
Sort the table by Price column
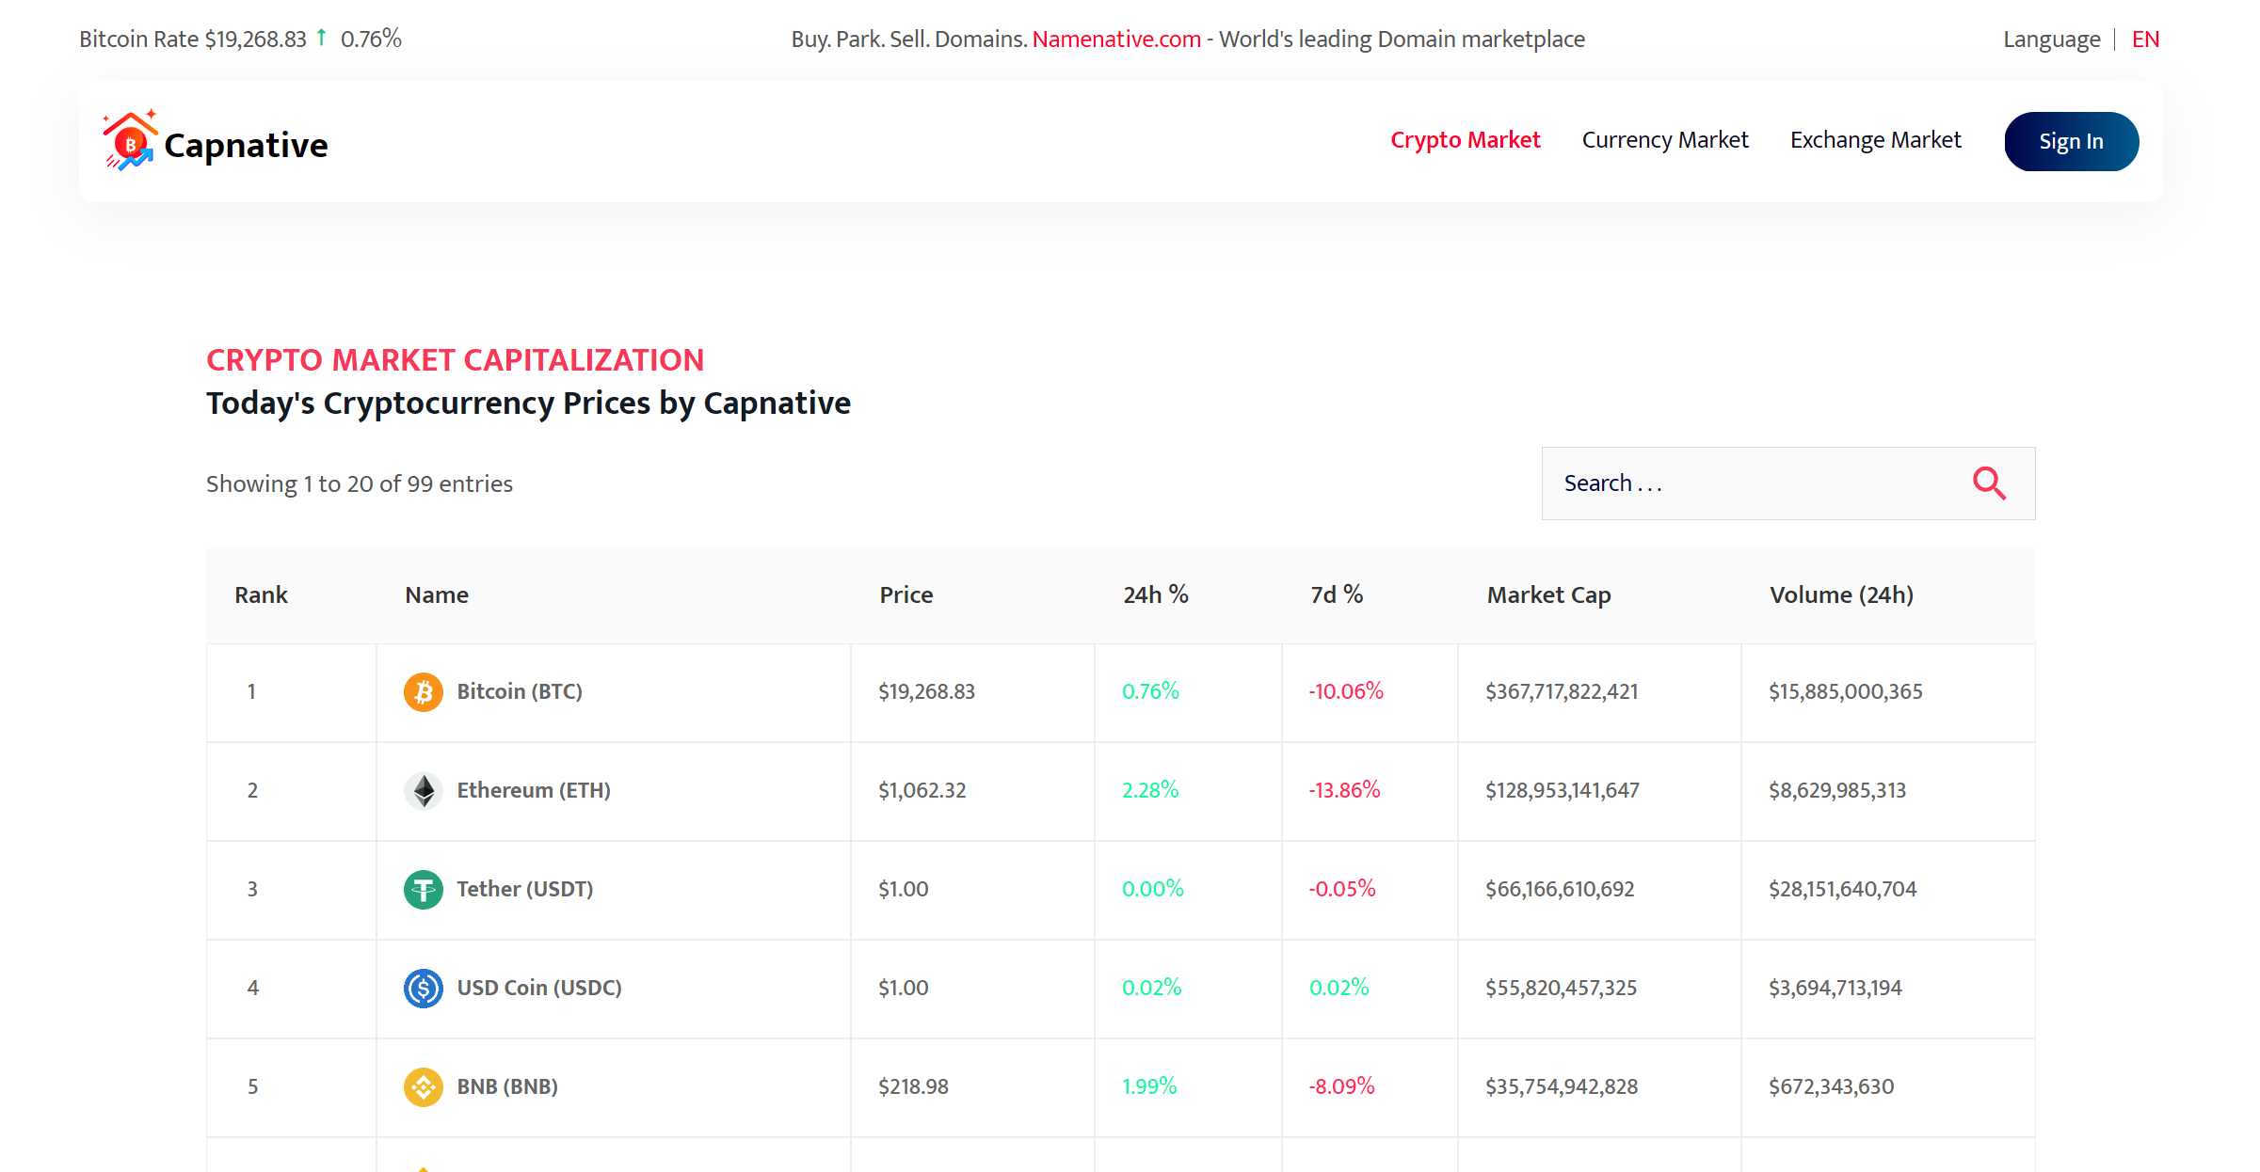(906, 594)
